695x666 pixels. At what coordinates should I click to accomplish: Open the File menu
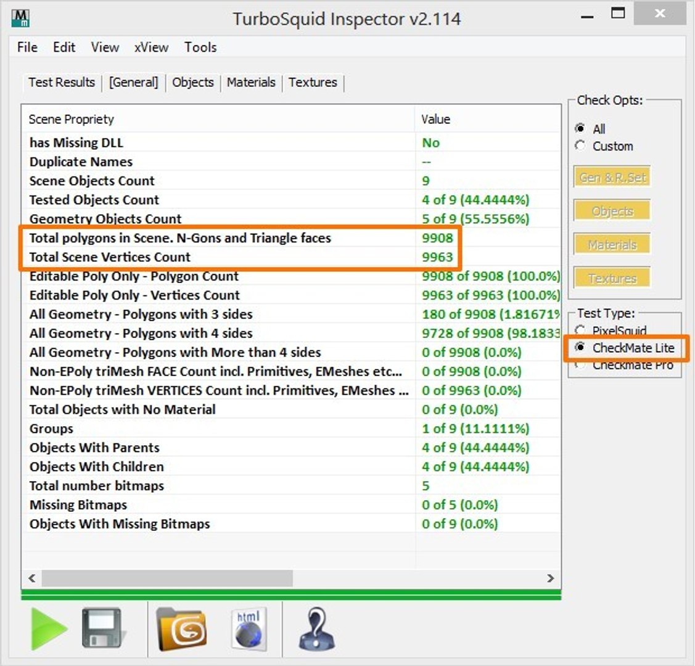[x=28, y=47]
